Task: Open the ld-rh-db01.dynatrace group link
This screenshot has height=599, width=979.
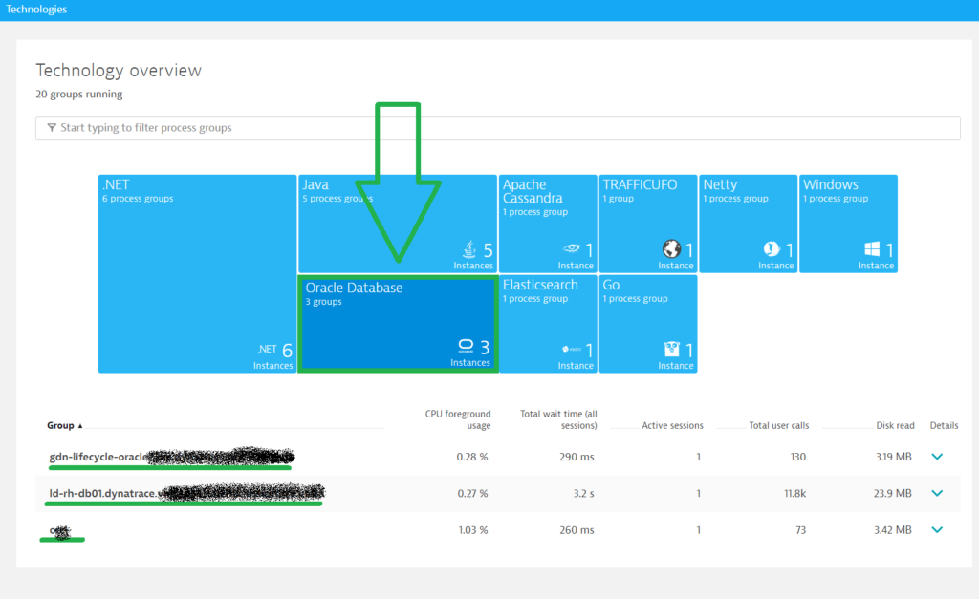Action: (x=186, y=493)
